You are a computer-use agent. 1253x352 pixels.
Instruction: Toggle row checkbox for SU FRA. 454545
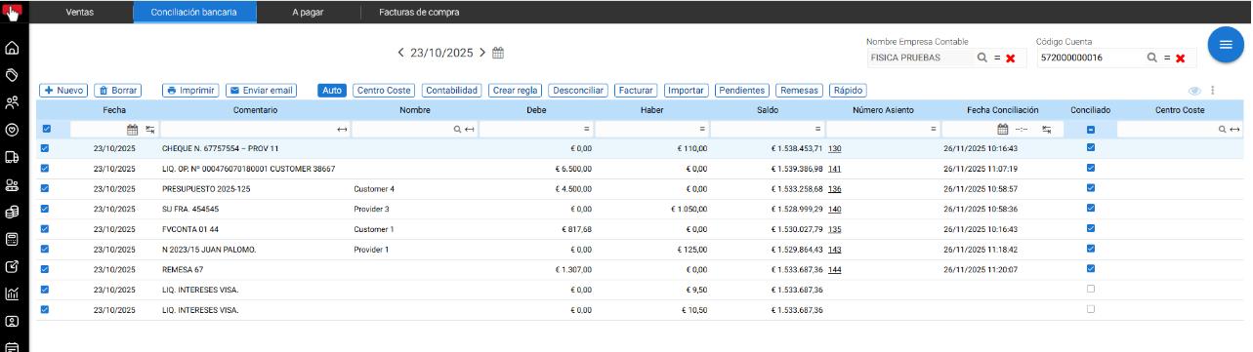45,209
